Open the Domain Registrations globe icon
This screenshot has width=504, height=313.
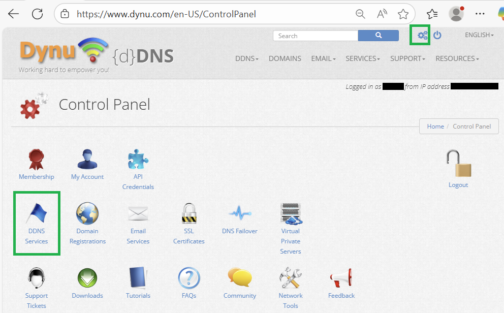[87, 213]
